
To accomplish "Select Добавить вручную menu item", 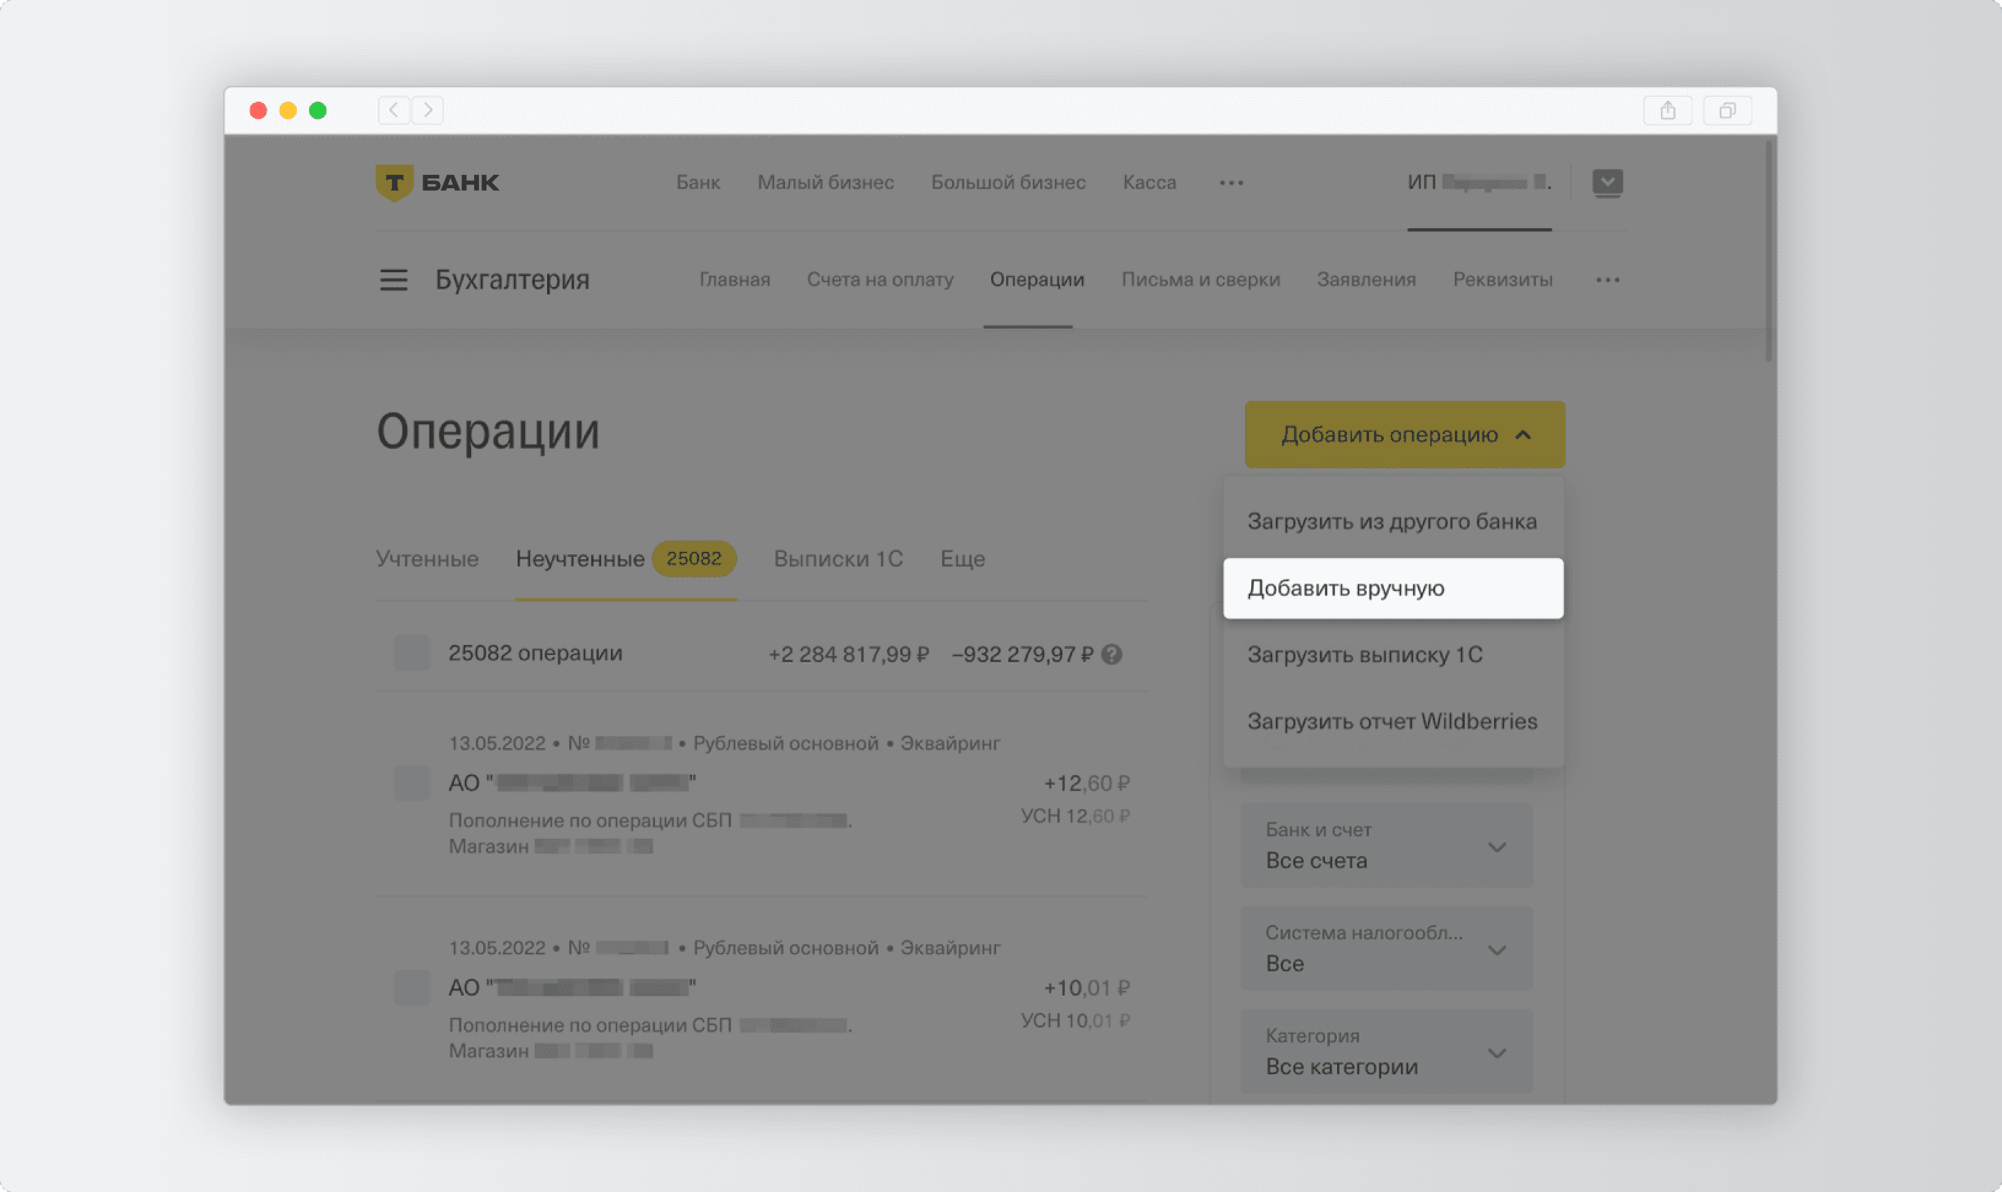I will tap(1393, 588).
